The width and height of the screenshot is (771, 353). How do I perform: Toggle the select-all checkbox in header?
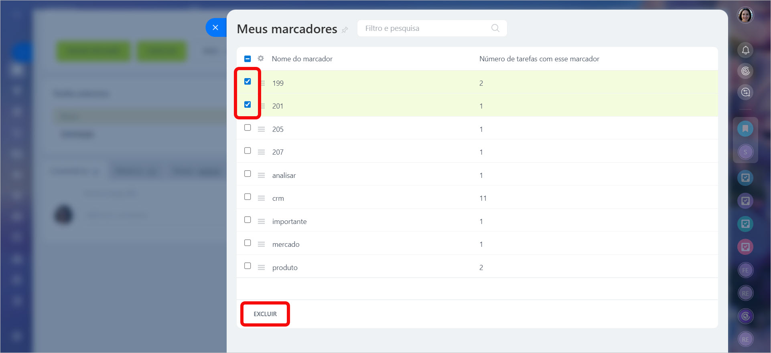(248, 59)
